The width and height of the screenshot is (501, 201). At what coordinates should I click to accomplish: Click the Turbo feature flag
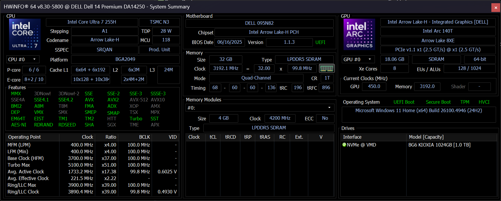[136, 119]
